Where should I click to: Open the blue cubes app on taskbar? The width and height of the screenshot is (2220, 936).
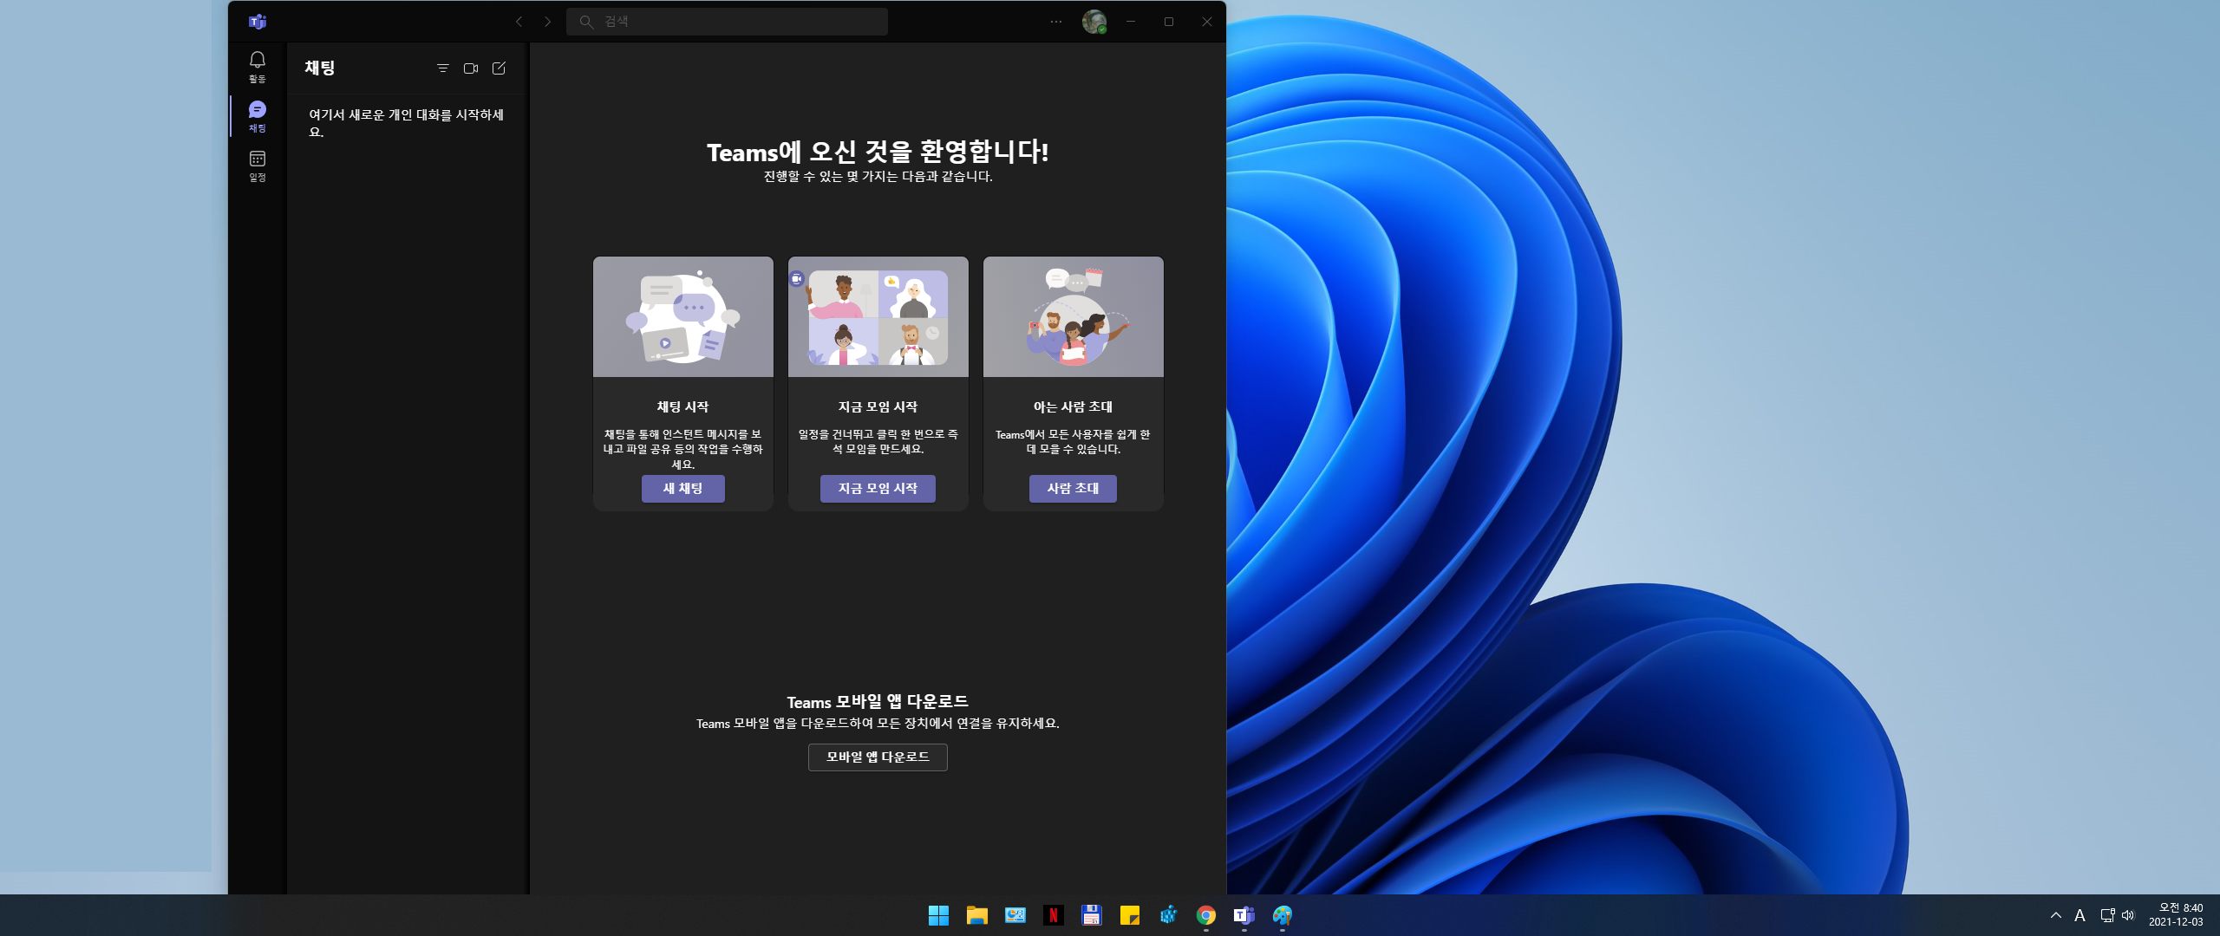pyautogui.click(x=1168, y=915)
